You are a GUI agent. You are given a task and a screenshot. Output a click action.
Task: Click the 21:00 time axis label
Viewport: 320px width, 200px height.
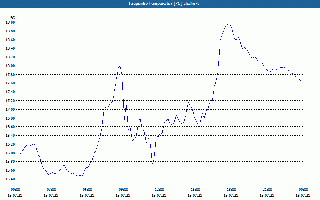click(268, 190)
